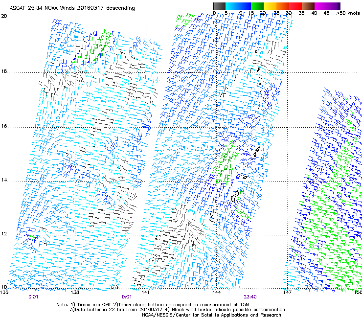
Task: Click the note line starting 'Note: 1) Times are GMT'
Action: tap(153, 305)
